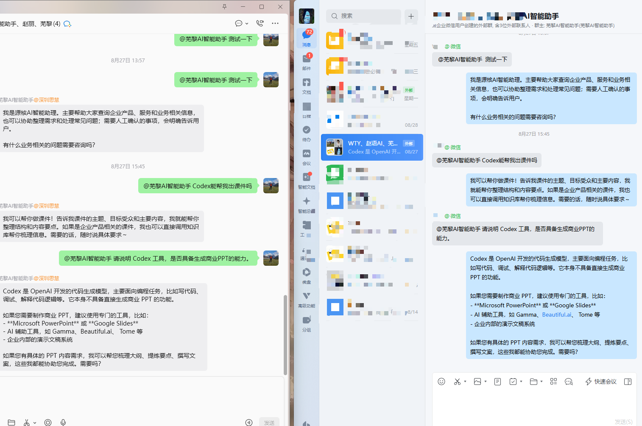
Task: Open 微盘 drive in the WeCom sidebar
Action: coord(307,276)
